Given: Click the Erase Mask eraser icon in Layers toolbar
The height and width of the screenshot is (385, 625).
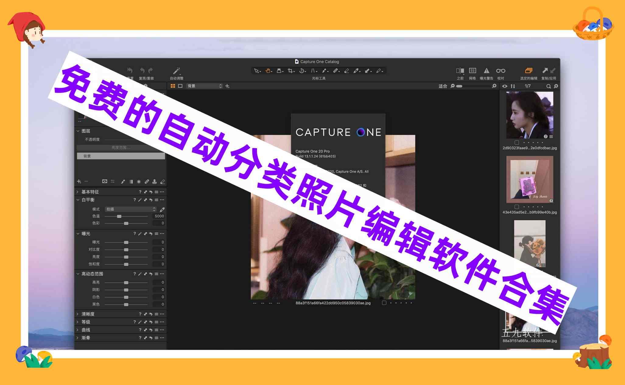Looking at the screenshot, I should click(163, 182).
